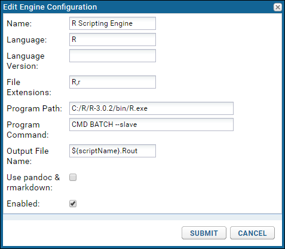Focus the Language input box
Viewport: 285px width, 249px height.
click(x=112, y=40)
